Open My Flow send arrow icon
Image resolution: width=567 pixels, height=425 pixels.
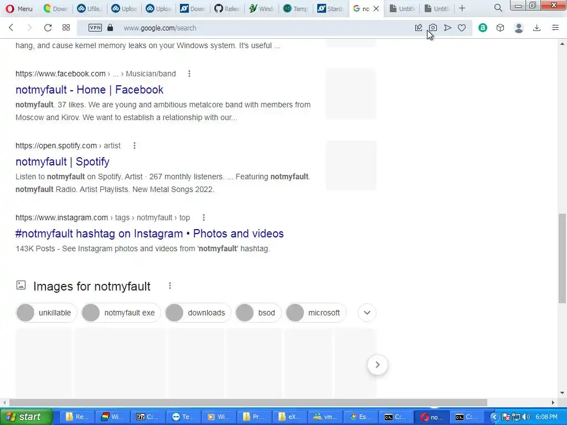447,28
